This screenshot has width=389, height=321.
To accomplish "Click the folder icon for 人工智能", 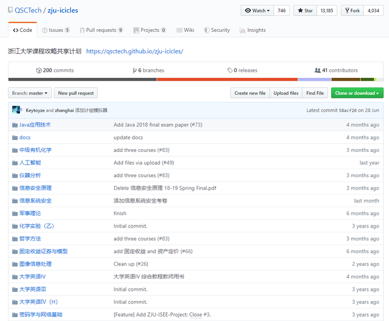I will click(x=15, y=163).
